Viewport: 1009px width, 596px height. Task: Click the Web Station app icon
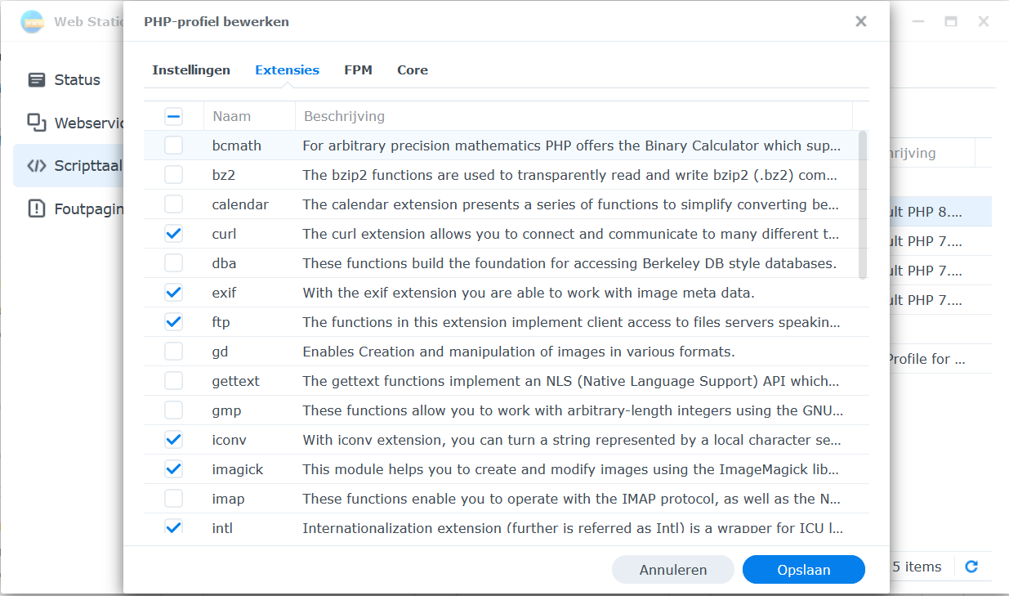click(x=33, y=22)
